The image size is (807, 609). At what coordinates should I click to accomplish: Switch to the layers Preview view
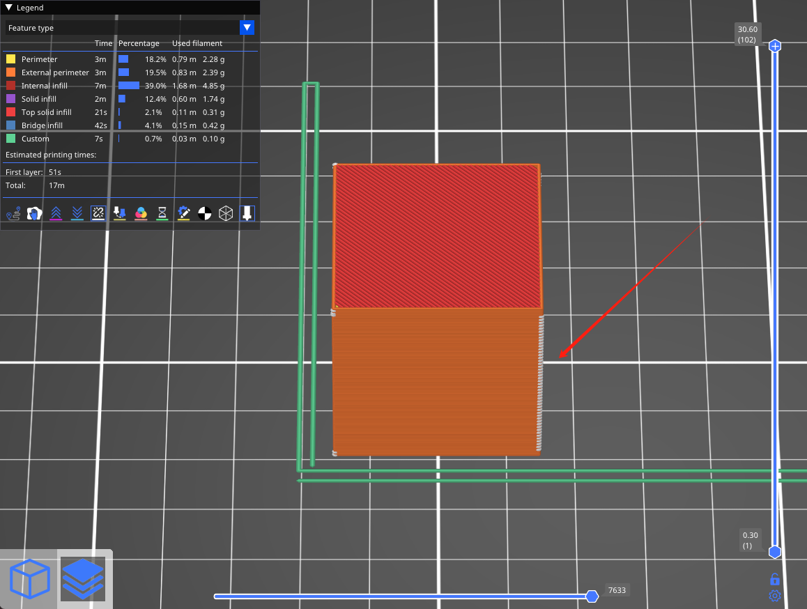point(83,578)
